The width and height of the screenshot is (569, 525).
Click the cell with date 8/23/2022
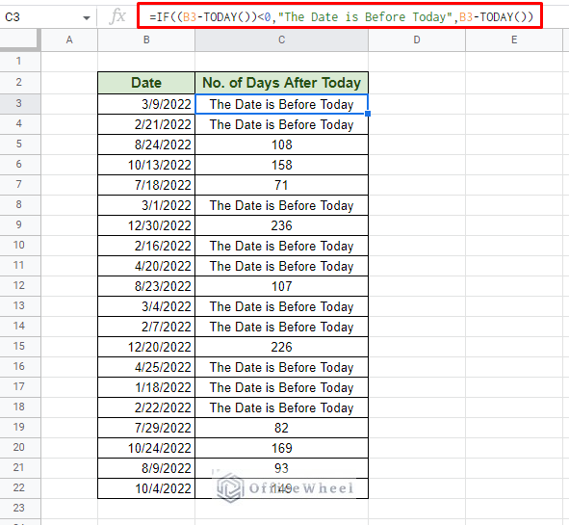[146, 286]
